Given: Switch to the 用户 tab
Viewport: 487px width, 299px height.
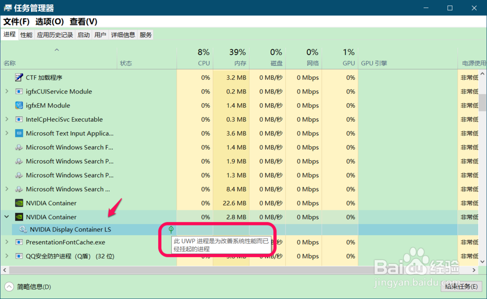Looking at the screenshot, I should (x=100, y=35).
